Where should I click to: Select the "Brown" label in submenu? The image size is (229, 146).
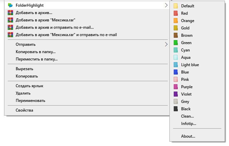[186, 35]
